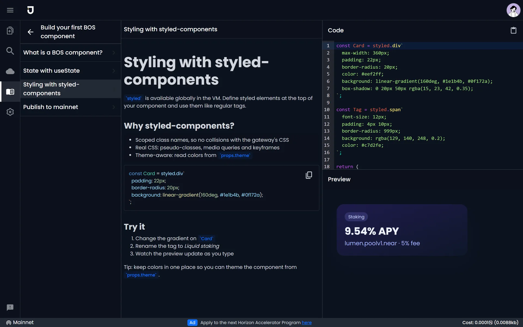Click code line 'color: #c7d2fe;'
Viewport: 523px width, 327px height.
(363, 146)
